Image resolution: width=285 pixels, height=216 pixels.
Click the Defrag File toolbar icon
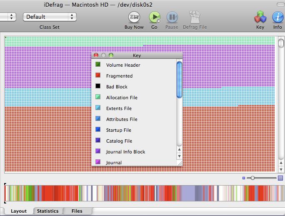(x=195, y=17)
